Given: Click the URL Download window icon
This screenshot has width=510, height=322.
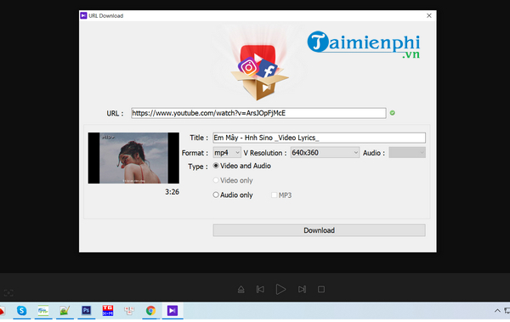Looking at the screenshot, I should (83, 15).
